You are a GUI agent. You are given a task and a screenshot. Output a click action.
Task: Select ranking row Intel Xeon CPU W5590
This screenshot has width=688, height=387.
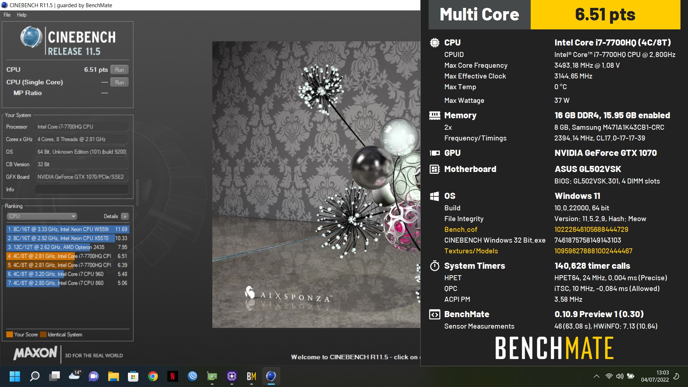(x=67, y=229)
